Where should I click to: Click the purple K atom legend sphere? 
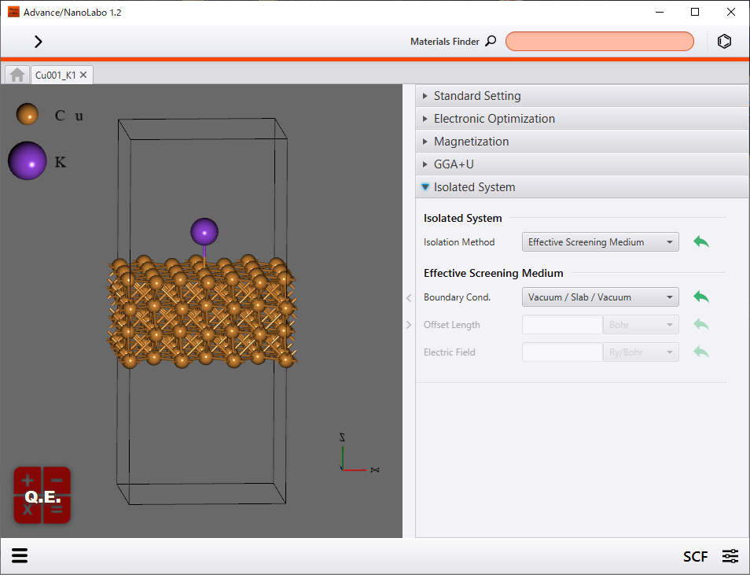point(28,161)
